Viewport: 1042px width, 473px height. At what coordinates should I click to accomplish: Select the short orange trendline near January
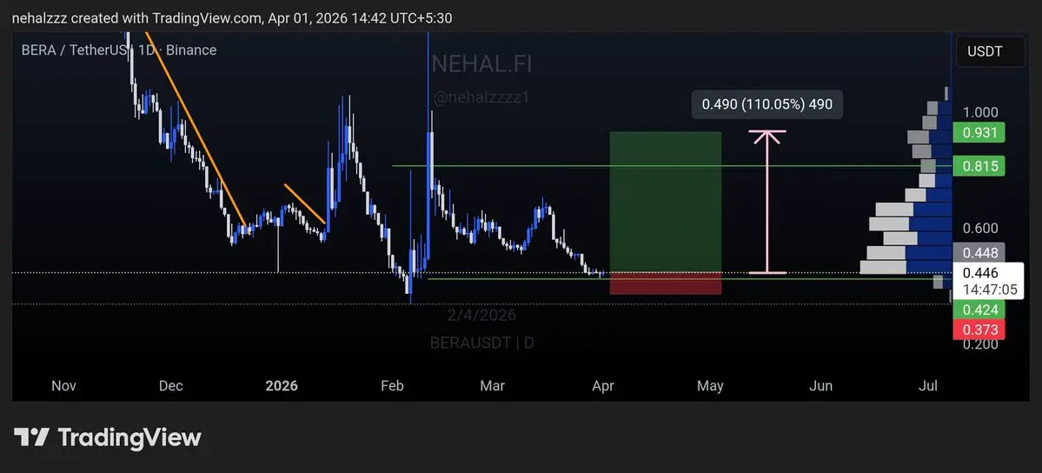tap(305, 203)
